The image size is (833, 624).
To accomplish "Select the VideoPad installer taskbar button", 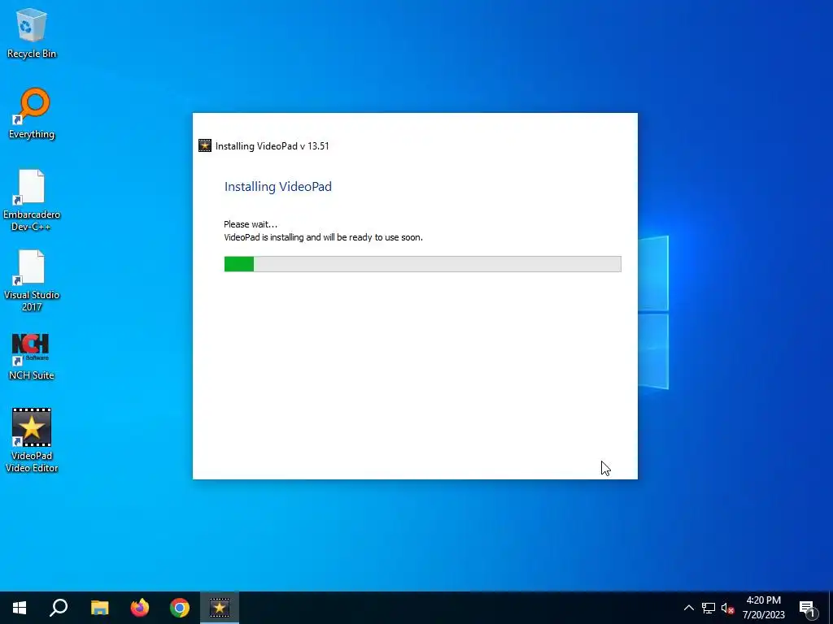I will [x=220, y=608].
